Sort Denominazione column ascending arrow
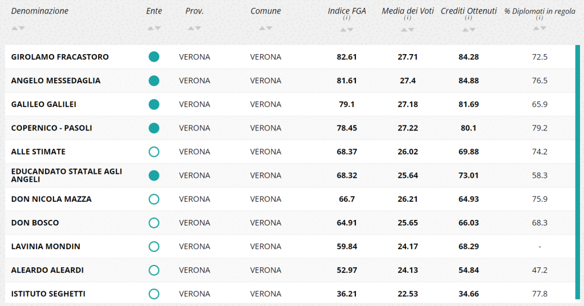The height and width of the screenshot is (306, 584). pyautogui.click(x=14, y=28)
